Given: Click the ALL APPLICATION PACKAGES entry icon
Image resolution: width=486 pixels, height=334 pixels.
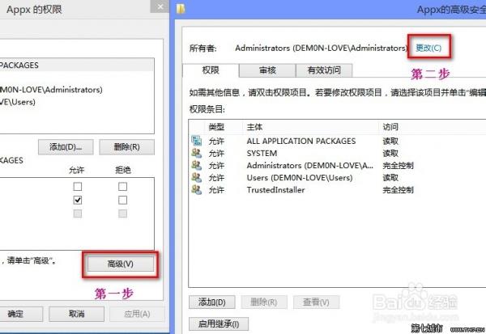Looking at the screenshot, I should click(197, 141).
